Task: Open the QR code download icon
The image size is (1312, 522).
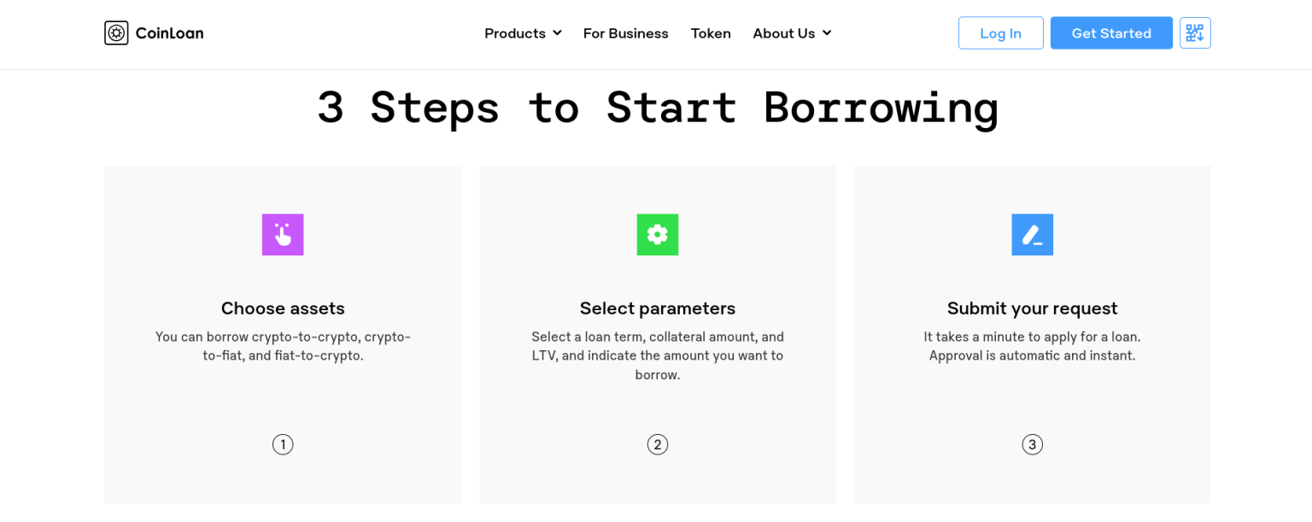Action: pos(1195,33)
